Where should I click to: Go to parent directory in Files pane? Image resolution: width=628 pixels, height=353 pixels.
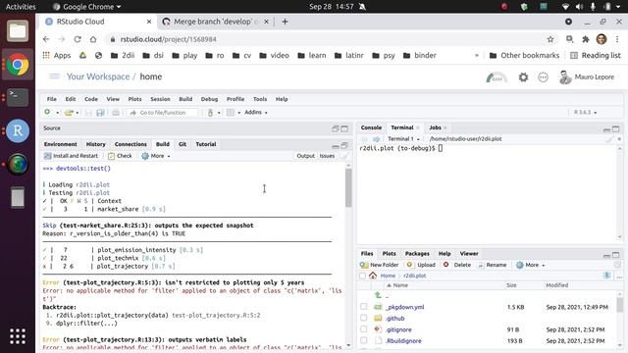click(x=378, y=295)
